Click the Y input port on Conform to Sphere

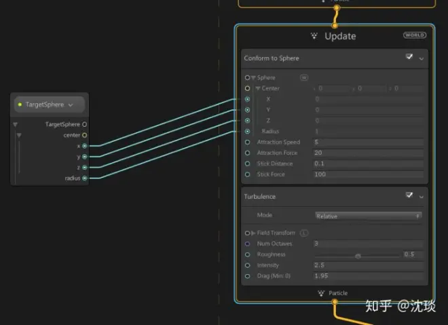click(x=248, y=110)
